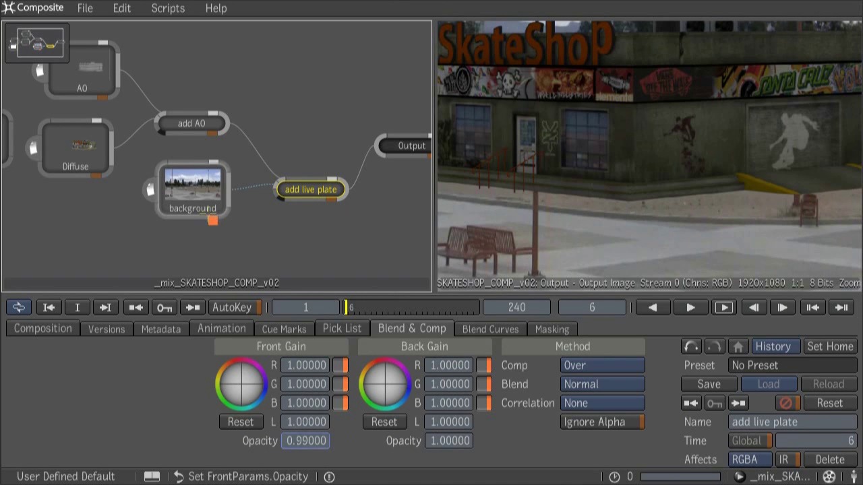Go to first frame at right transport
863x485 pixels.
812,307
